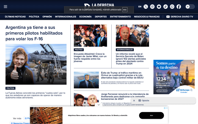Click news icon beside Opinión popup
The height and width of the screenshot is (124, 198).
pyautogui.click(x=139, y=101)
